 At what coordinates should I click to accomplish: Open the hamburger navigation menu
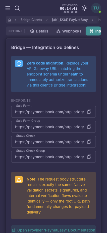pos(8,8)
